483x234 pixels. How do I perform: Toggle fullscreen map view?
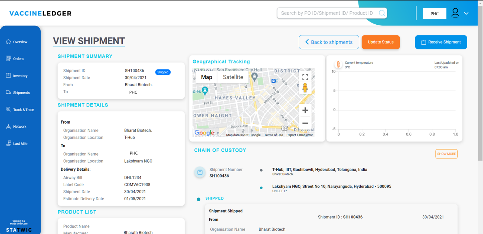coord(305,77)
